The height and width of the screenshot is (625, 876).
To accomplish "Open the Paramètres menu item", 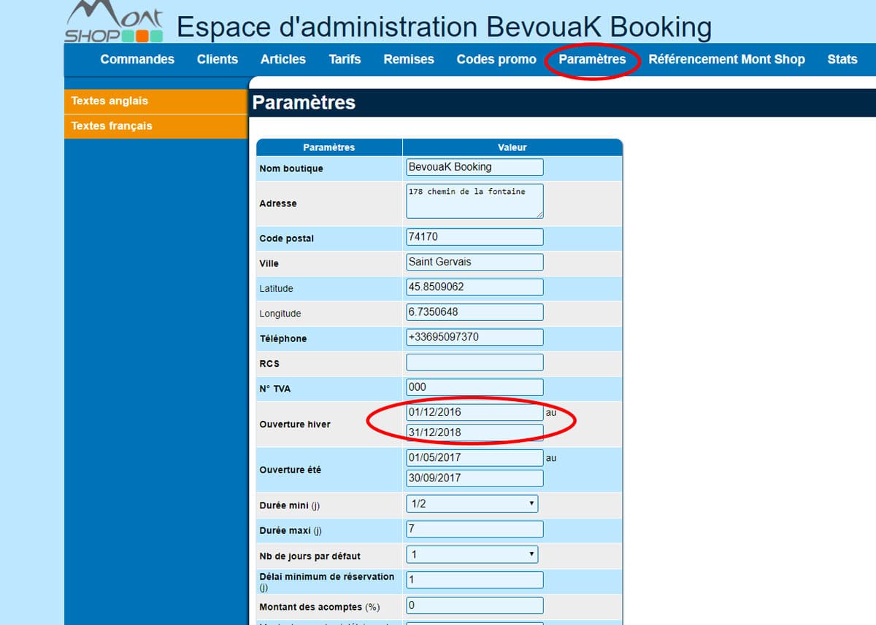I will tap(592, 59).
